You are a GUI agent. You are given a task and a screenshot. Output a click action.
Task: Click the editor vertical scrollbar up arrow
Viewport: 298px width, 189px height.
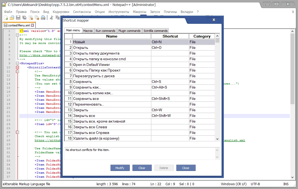[x=292, y=31]
